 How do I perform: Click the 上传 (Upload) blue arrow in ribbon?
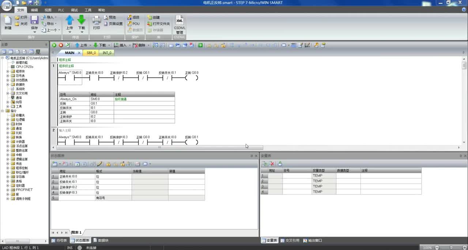pyautogui.click(x=69, y=20)
